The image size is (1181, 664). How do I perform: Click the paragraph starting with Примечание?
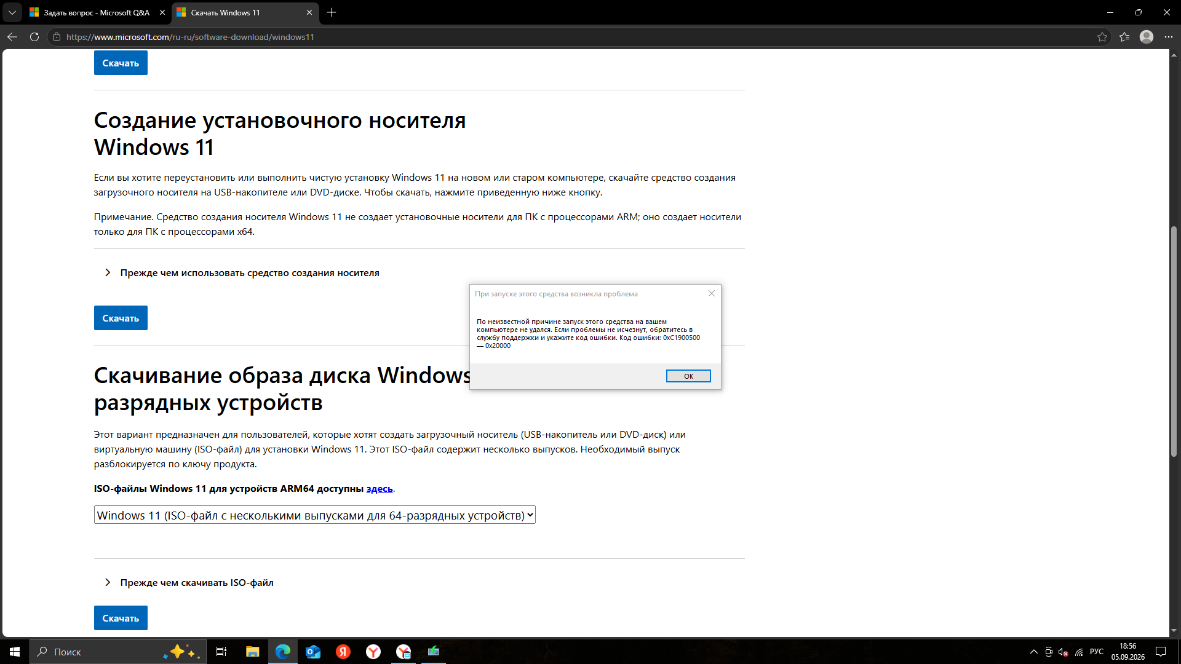(x=418, y=224)
